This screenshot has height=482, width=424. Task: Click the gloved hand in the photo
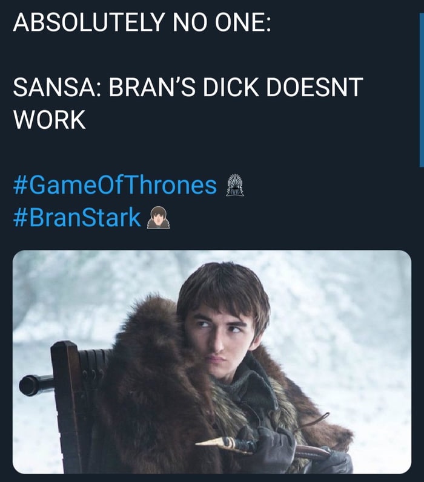coord(273,446)
